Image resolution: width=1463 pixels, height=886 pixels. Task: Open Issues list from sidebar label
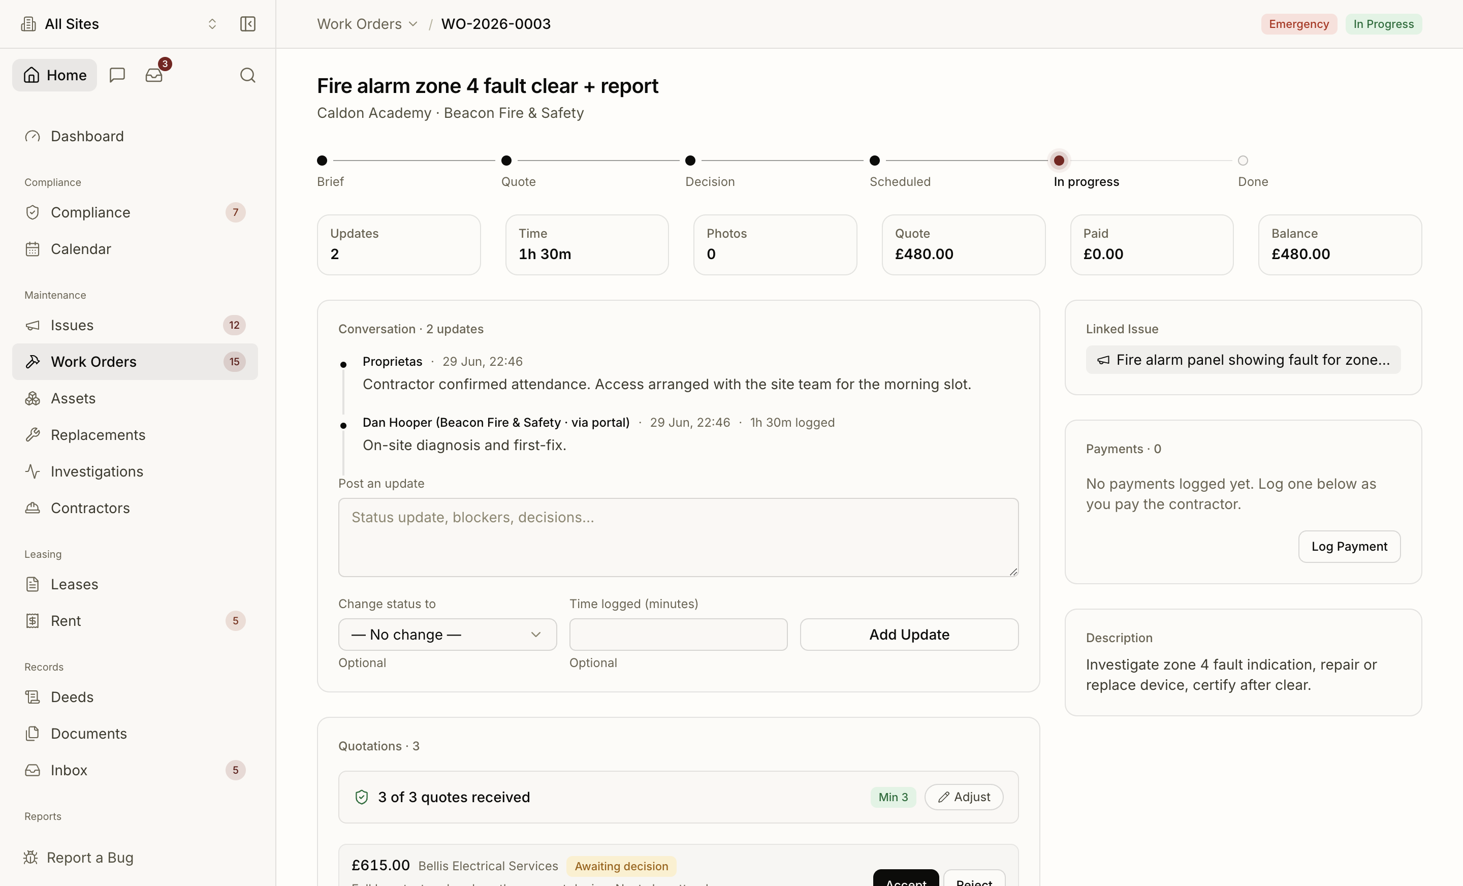coord(72,325)
